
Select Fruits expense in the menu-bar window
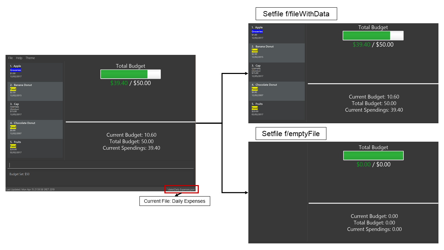coord(35,148)
